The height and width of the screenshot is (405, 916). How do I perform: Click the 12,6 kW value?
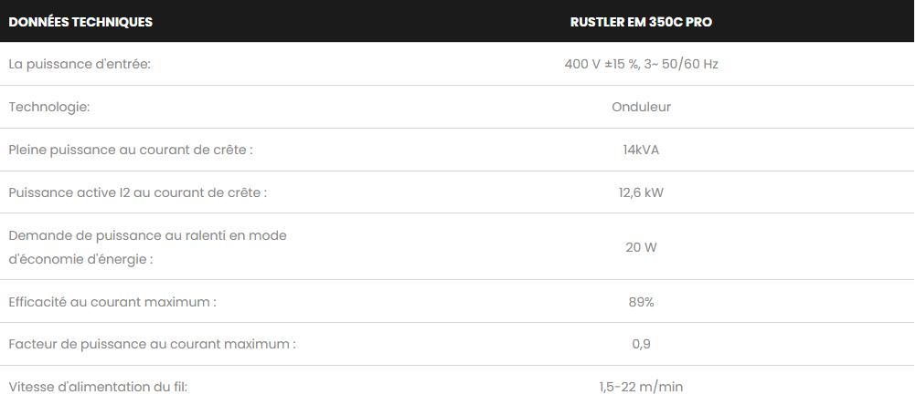[x=641, y=192]
